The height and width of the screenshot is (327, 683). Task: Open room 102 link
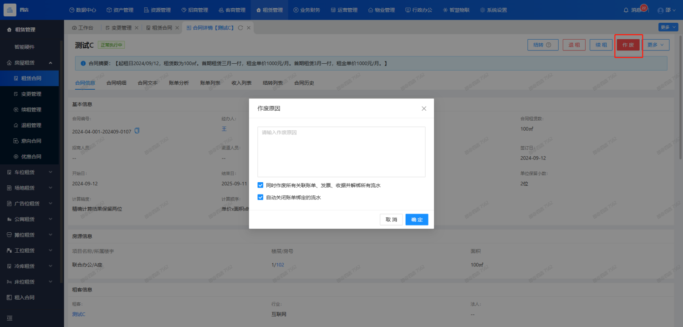[280, 265]
